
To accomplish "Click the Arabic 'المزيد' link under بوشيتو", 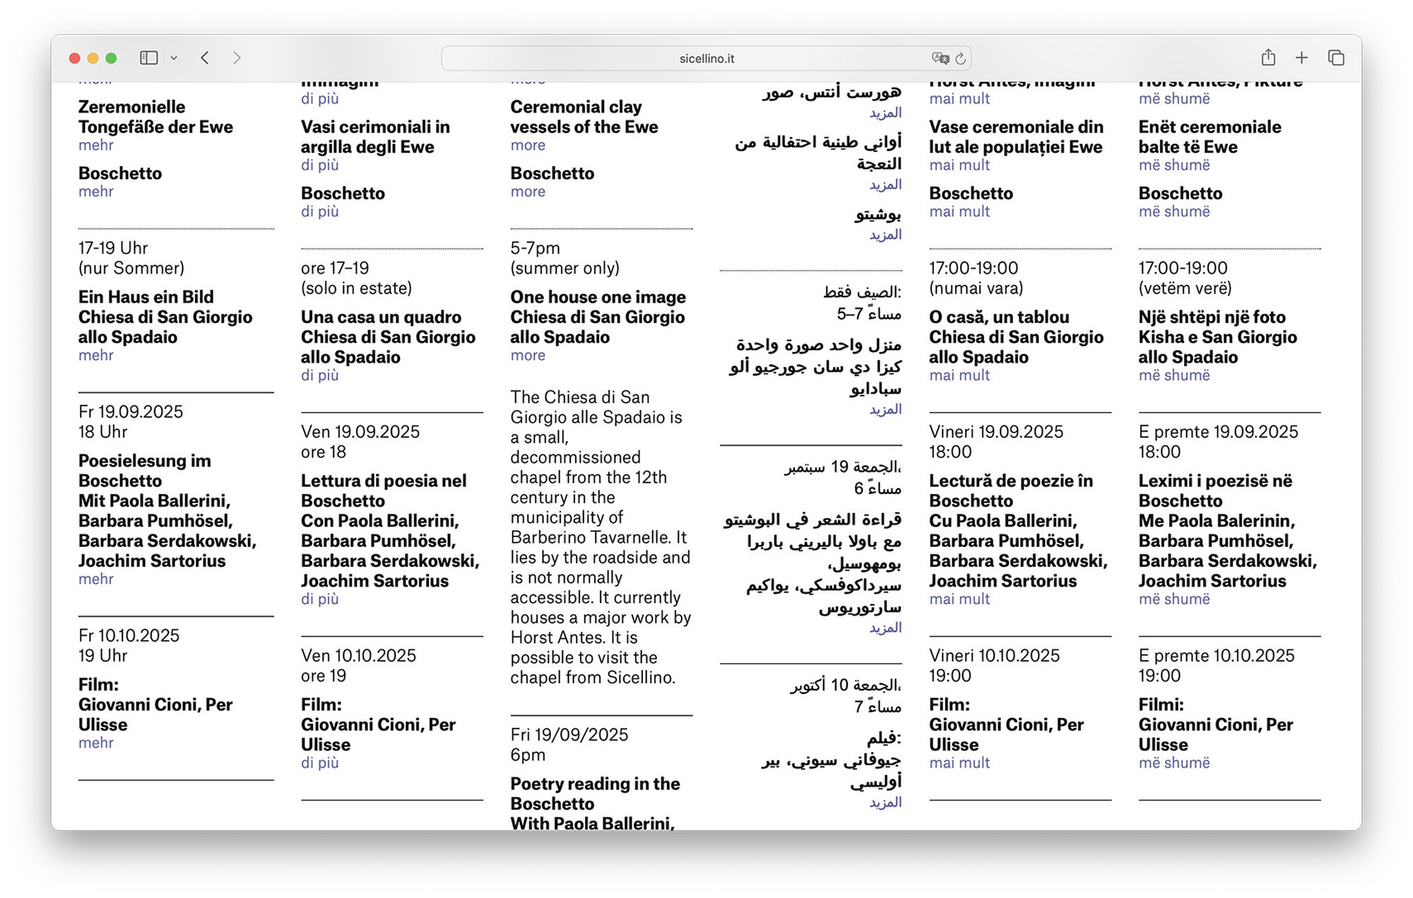I will tap(885, 235).
